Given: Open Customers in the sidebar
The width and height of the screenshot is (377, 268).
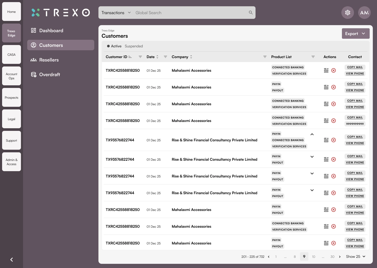Looking at the screenshot, I should [x=61, y=45].
